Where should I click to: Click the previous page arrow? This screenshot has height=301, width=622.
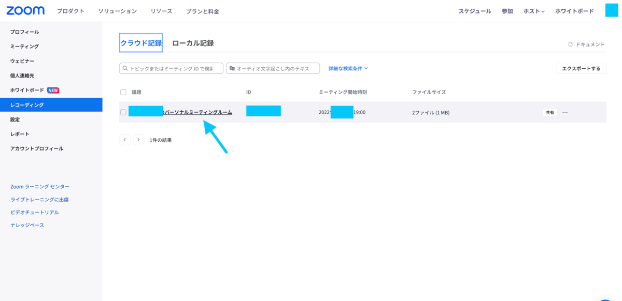[124, 139]
